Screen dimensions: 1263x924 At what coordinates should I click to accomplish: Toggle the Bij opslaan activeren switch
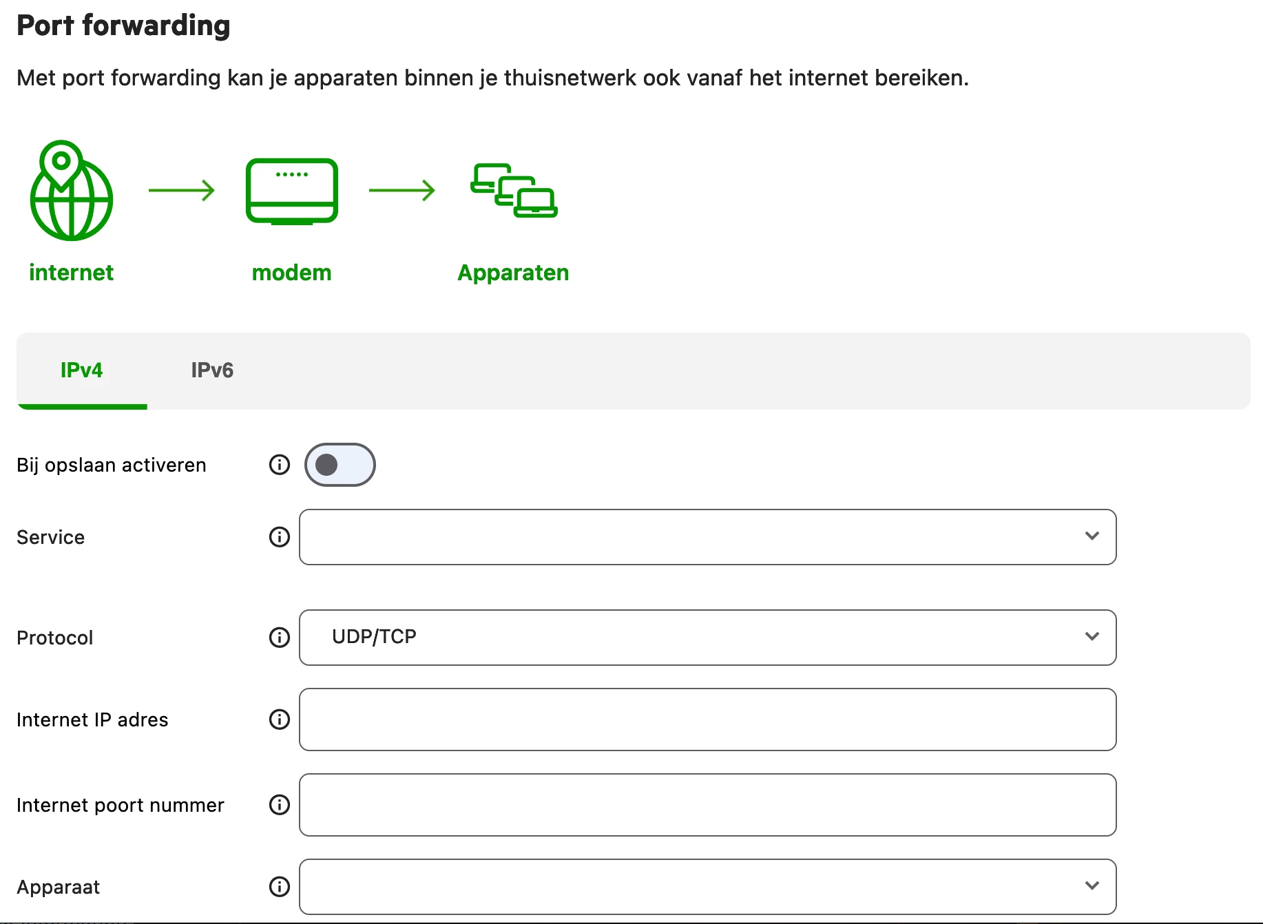[x=340, y=465]
